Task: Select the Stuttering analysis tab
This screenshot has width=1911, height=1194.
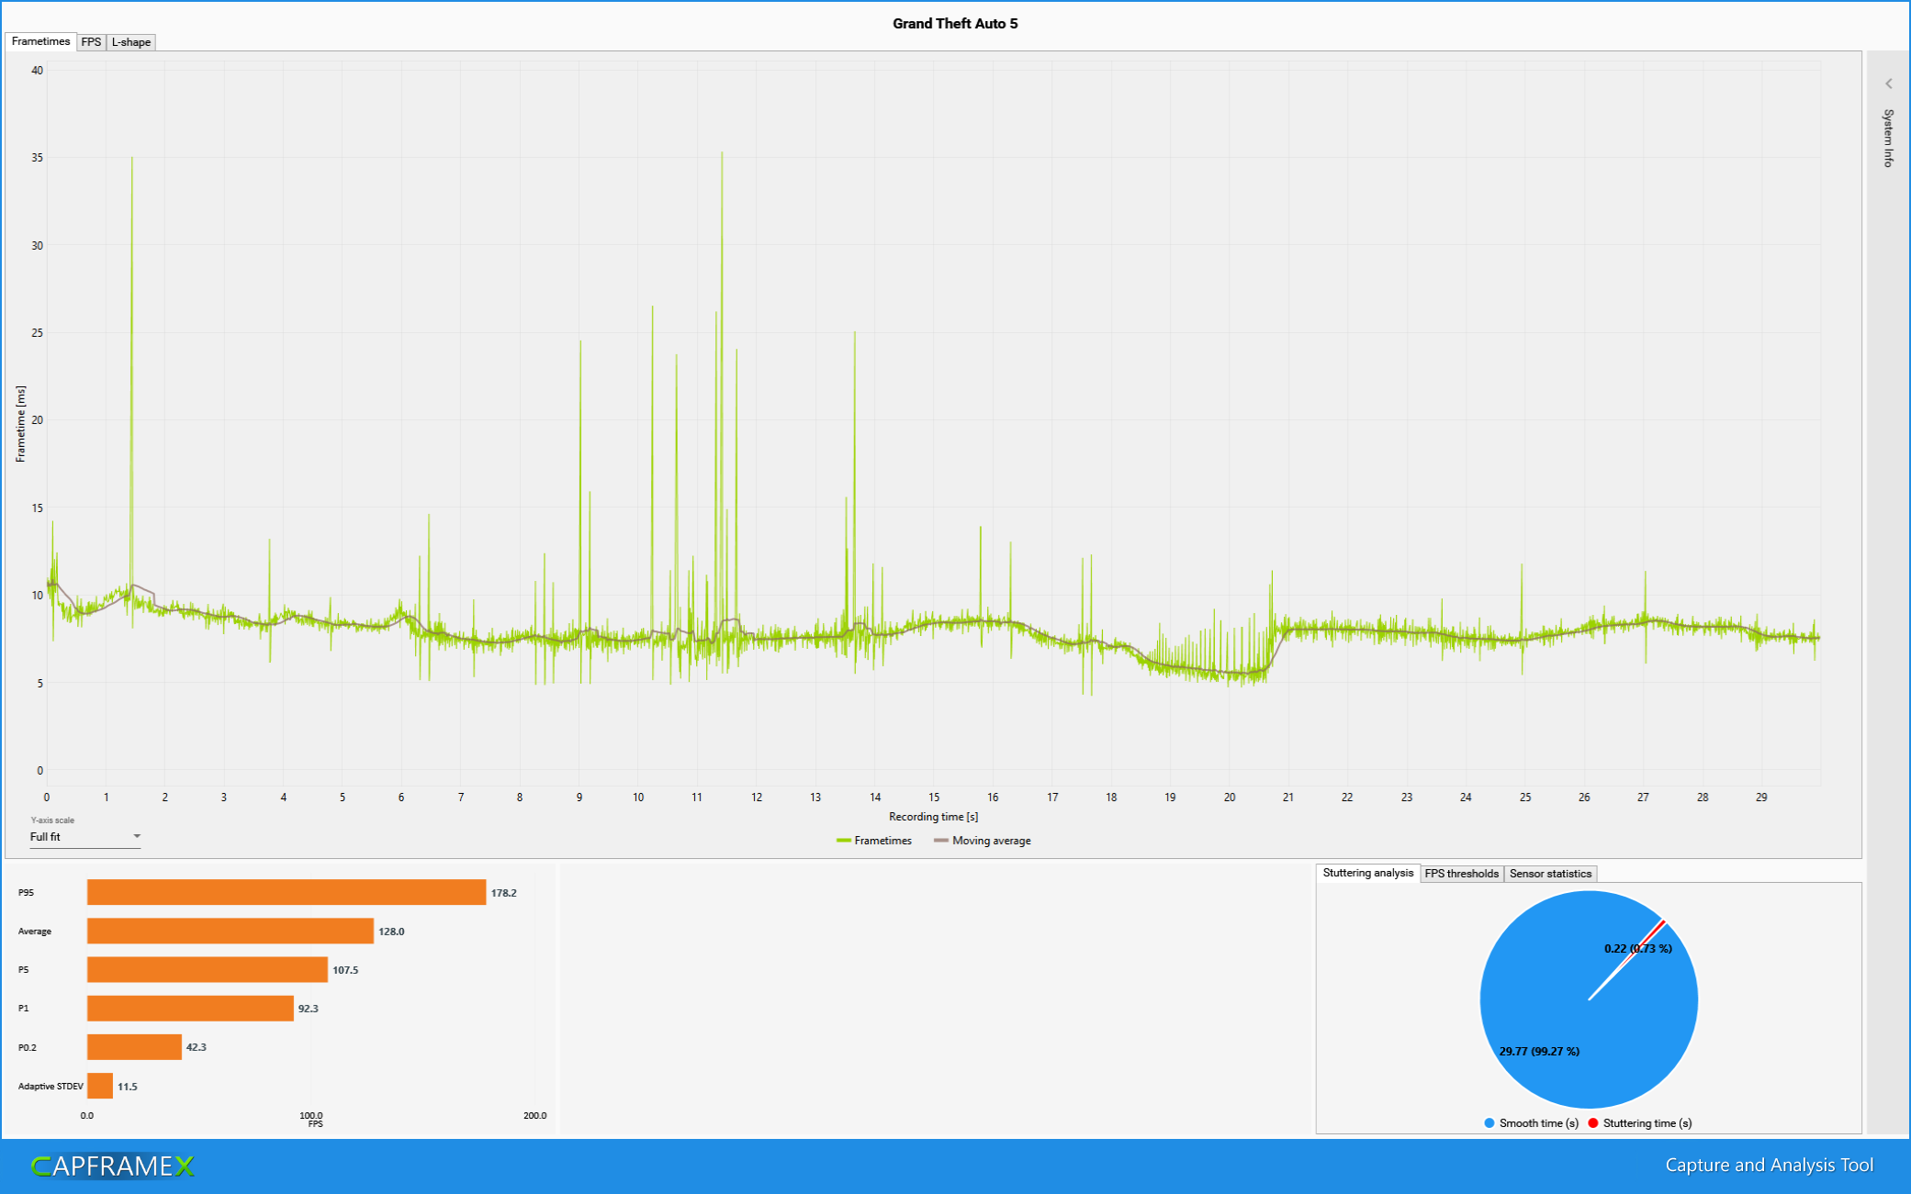Action: click(1367, 873)
